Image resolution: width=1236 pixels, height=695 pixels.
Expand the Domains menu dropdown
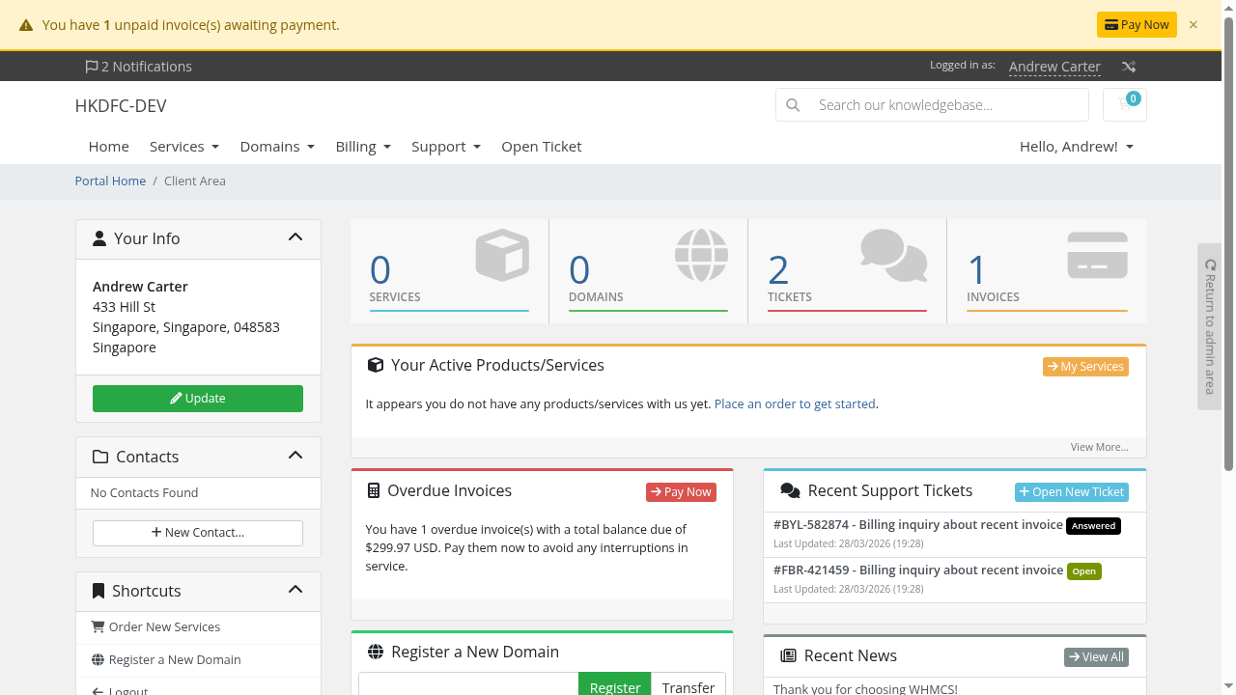coord(277,147)
